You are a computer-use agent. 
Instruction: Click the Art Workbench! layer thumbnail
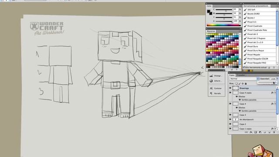point(235,119)
